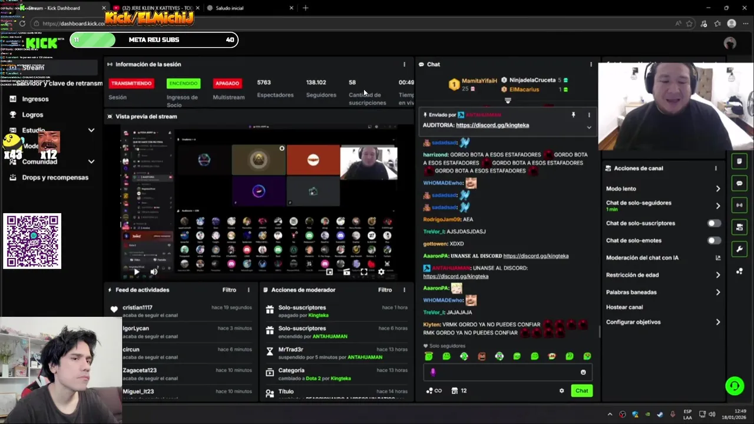754x424 pixels.
Task: Open Acciones de moderador options menu
Action: pyautogui.click(x=404, y=290)
